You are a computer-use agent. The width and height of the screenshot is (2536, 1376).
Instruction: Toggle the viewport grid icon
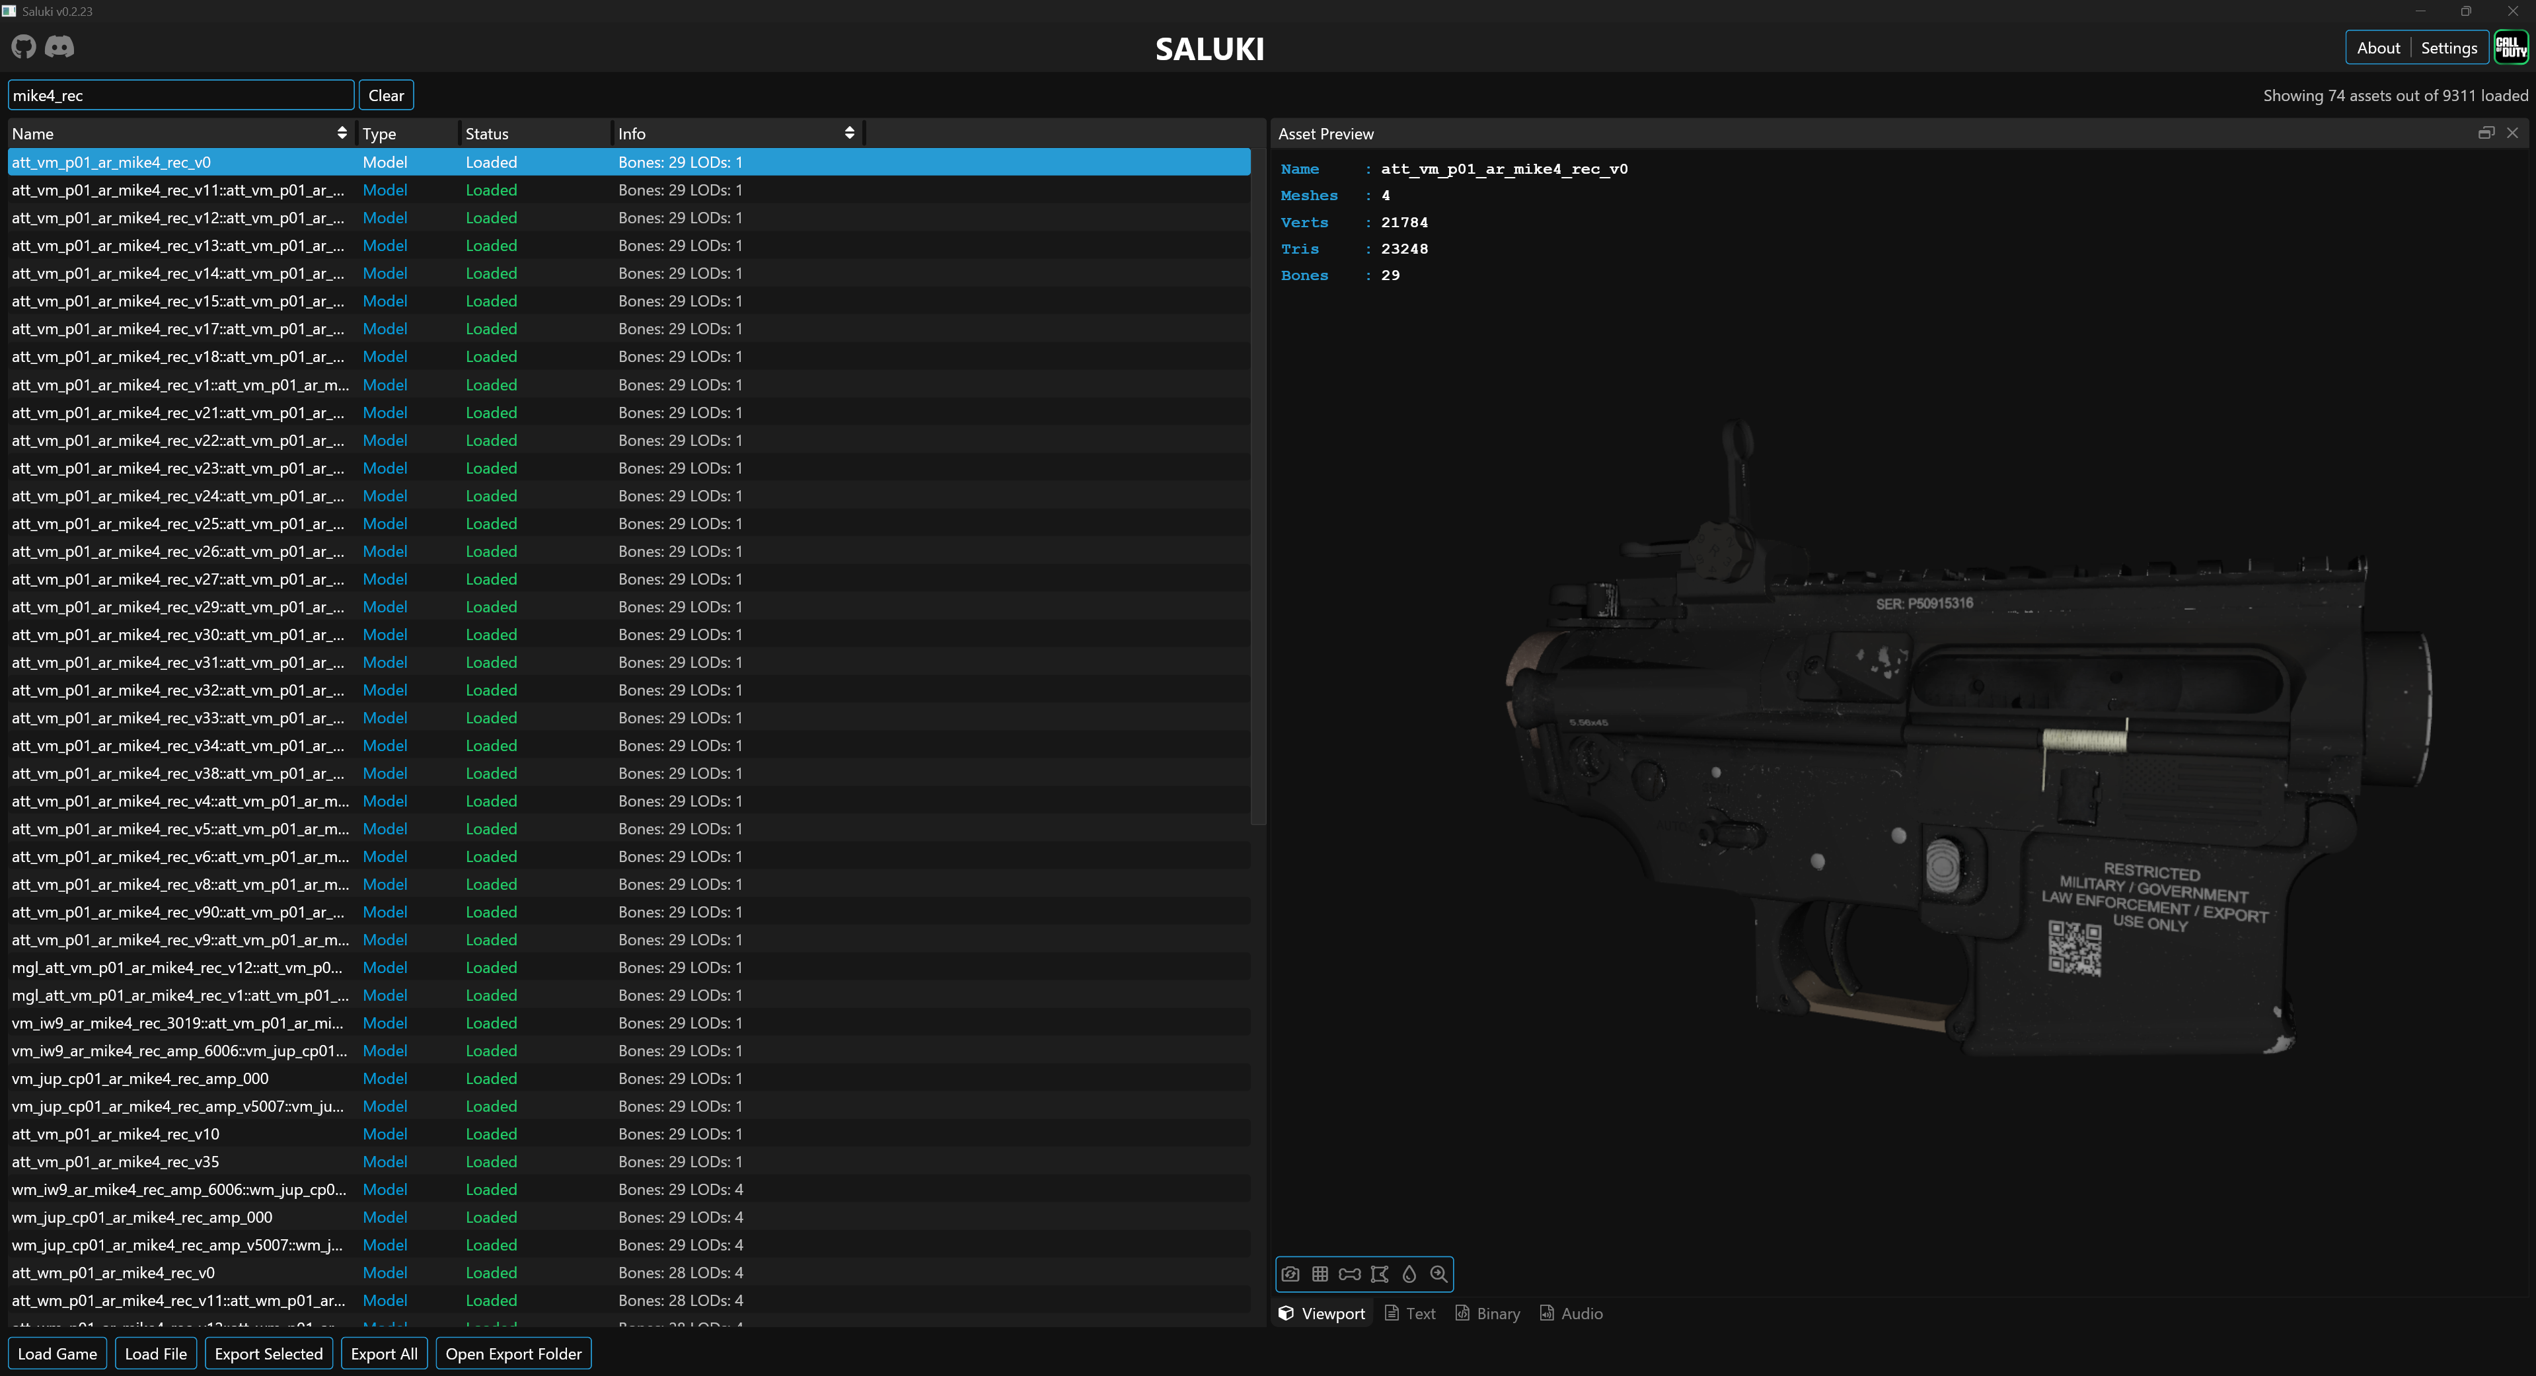(x=1320, y=1274)
